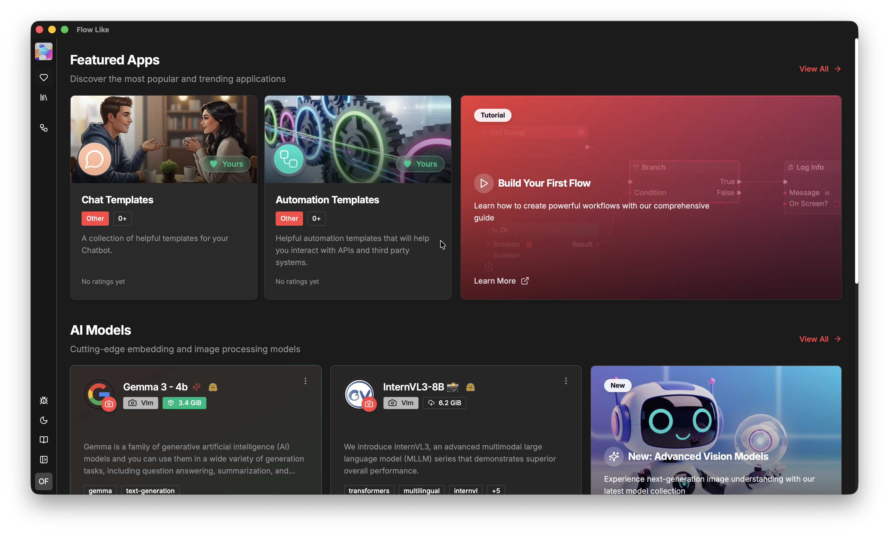Toggle the sidebar collapse control

[x=43, y=460]
